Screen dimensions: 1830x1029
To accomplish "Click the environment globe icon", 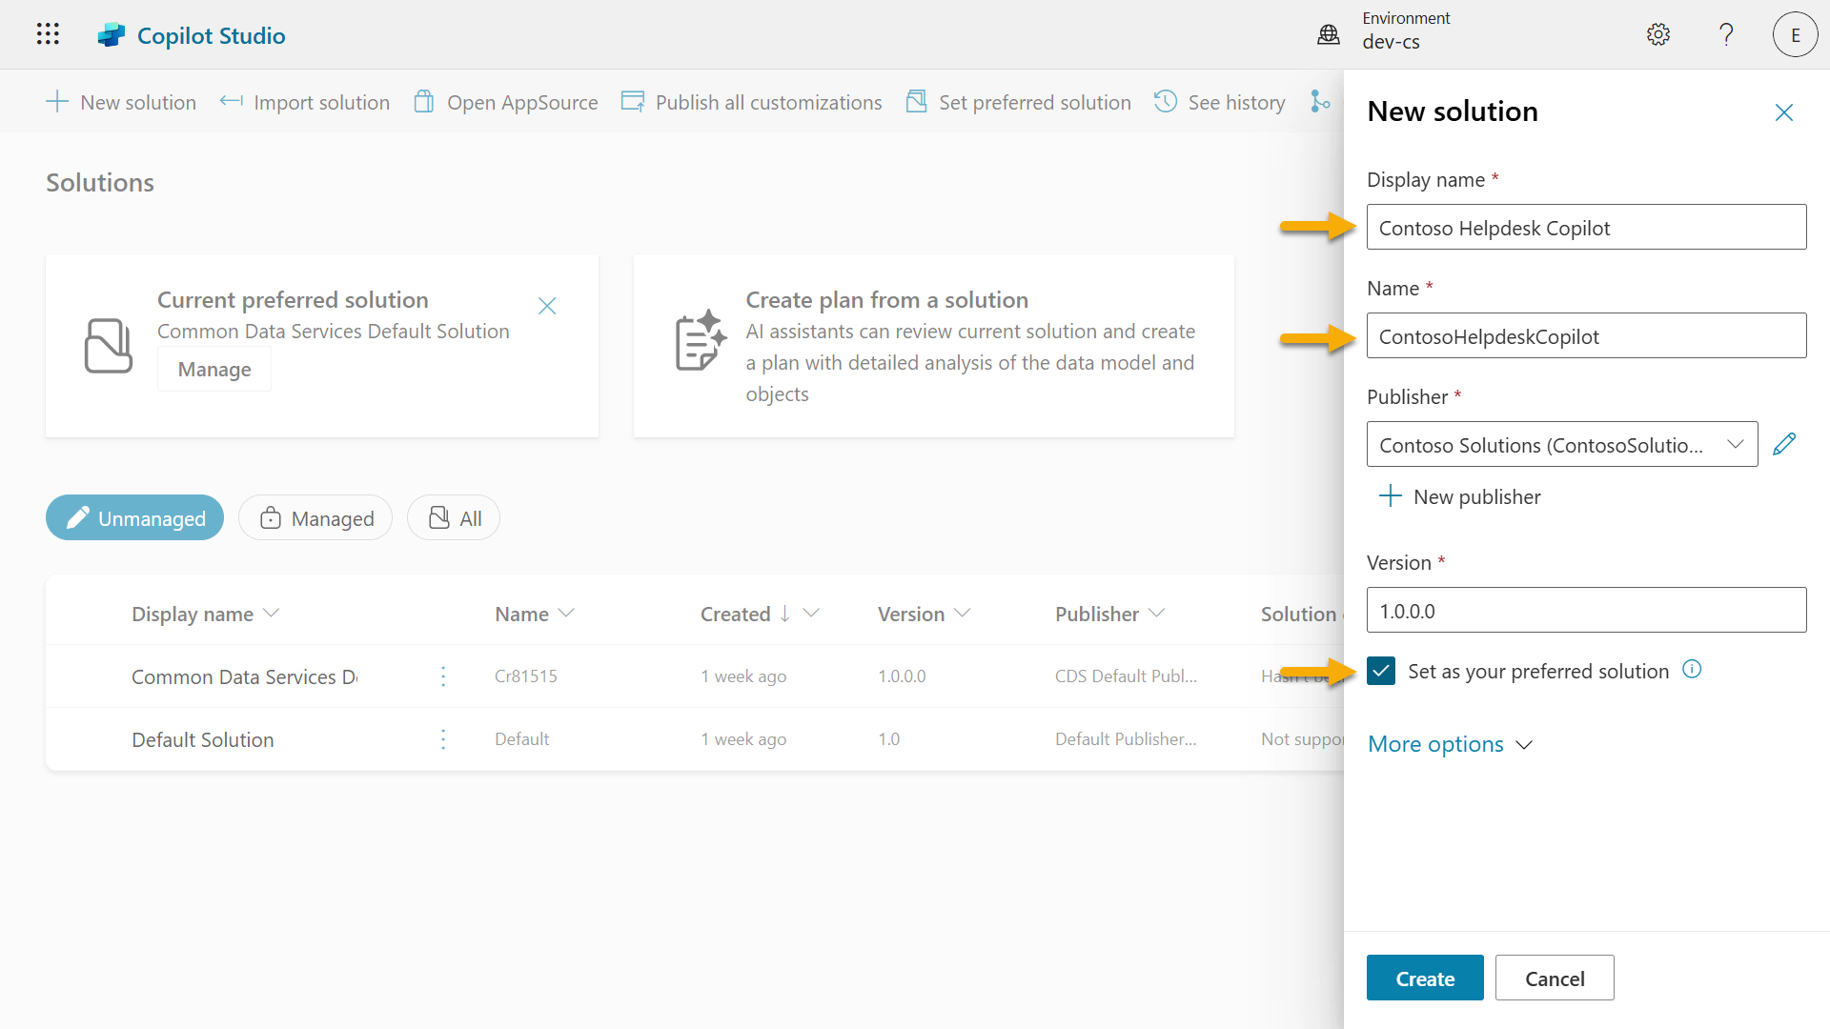I will point(1329,35).
